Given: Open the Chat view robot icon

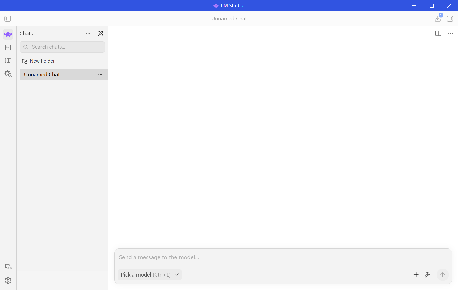Looking at the screenshot, I should 8,34.
